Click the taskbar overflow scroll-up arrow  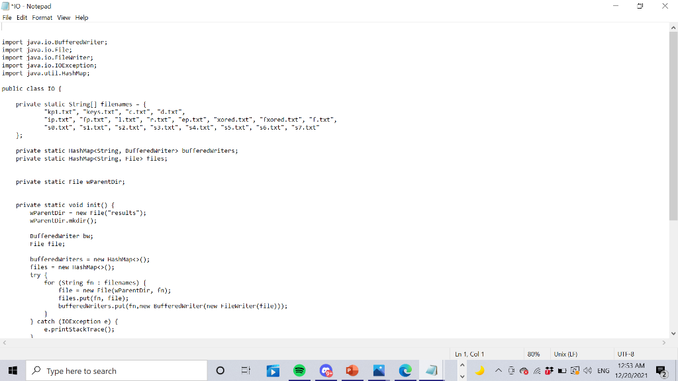pos(462,364)
